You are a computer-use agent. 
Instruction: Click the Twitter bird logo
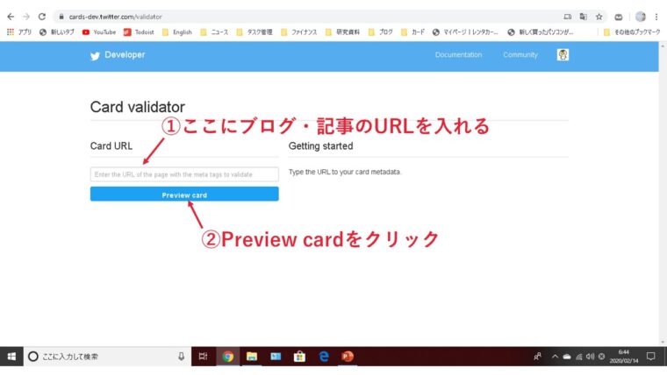[x=95, y=55]
